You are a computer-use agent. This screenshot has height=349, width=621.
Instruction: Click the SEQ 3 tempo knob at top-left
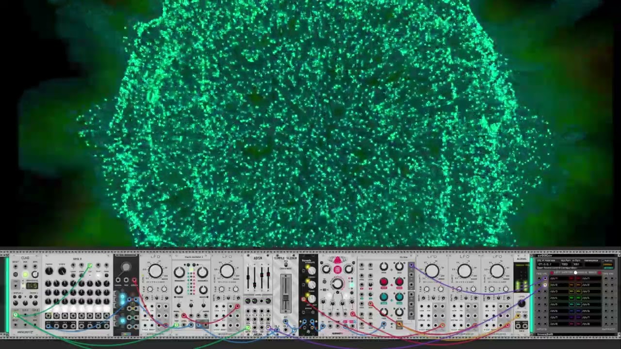pos(49,271)
